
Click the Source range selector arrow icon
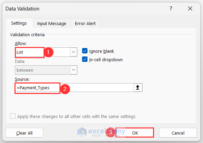click(138, 87)
